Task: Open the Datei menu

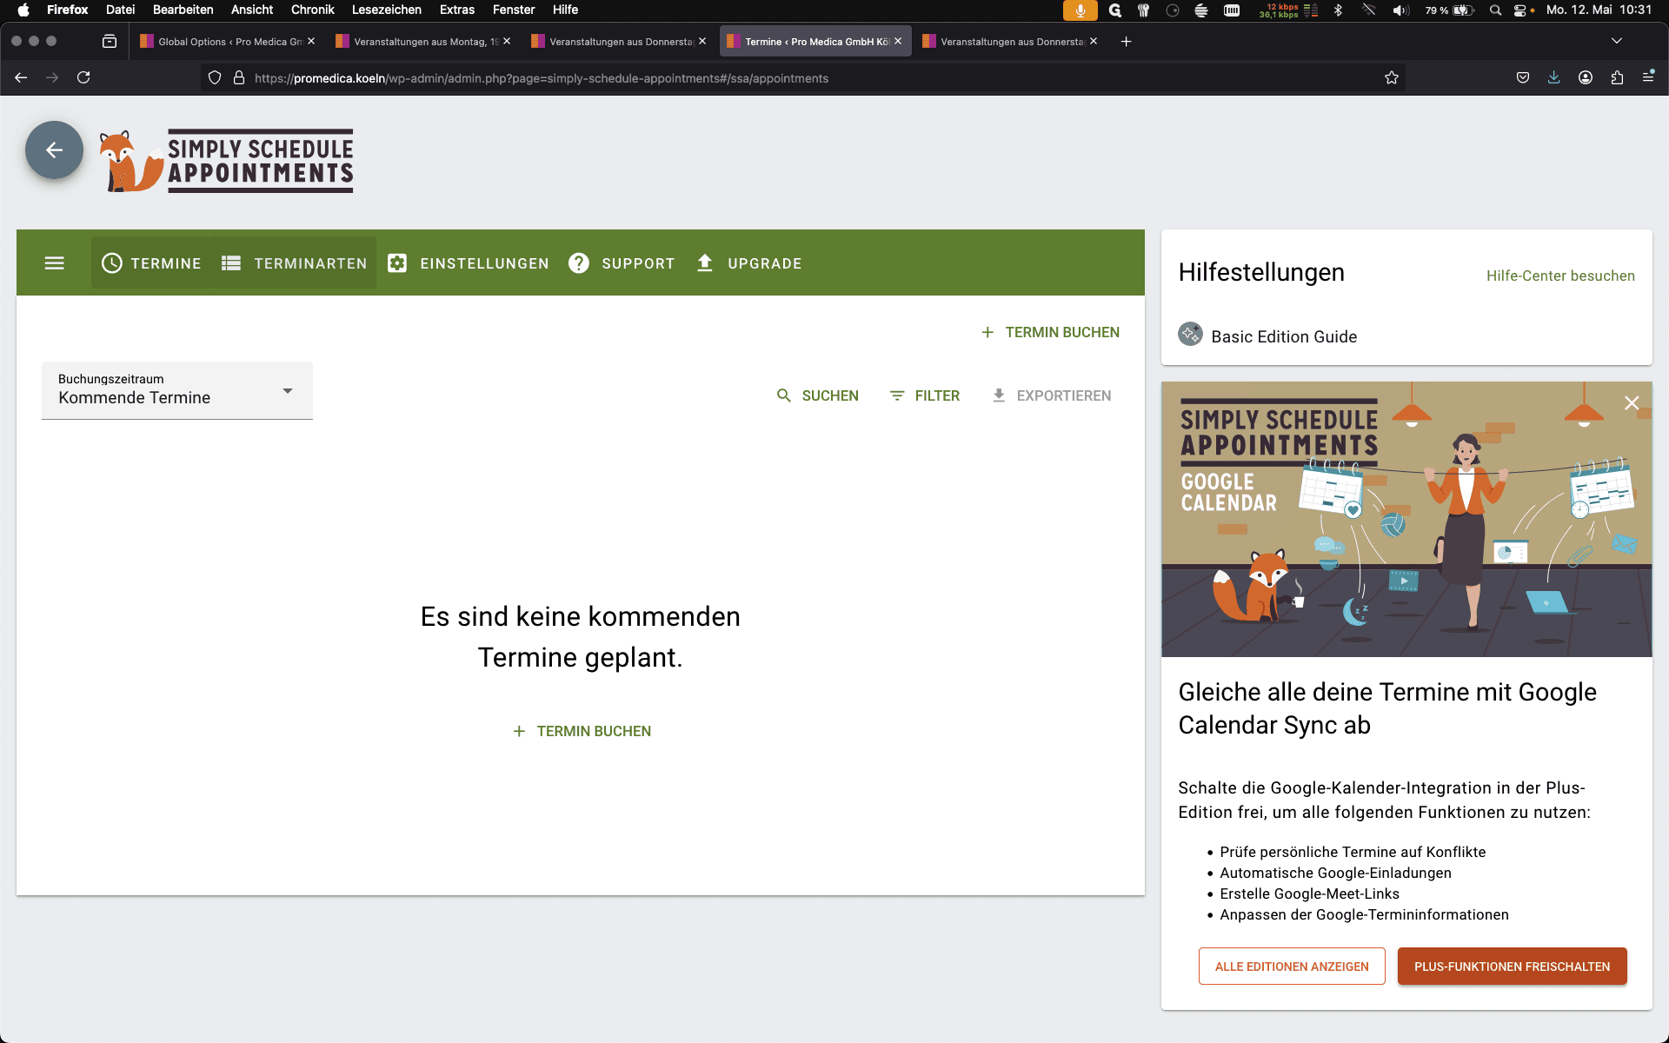Action: pyautogui.click(x=121, y=10)
